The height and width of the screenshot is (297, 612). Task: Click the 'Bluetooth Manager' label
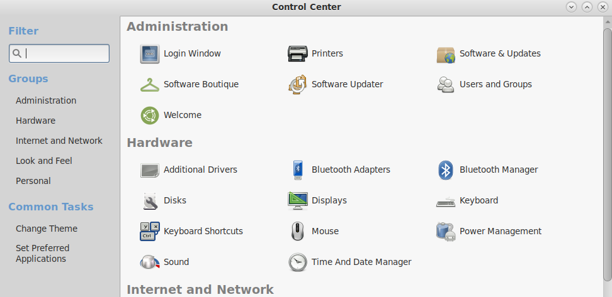499,170
